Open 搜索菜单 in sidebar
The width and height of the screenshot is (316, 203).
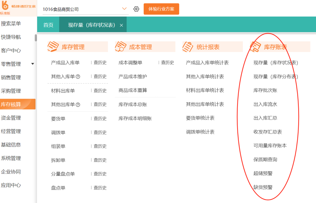[x=11, y=24]
